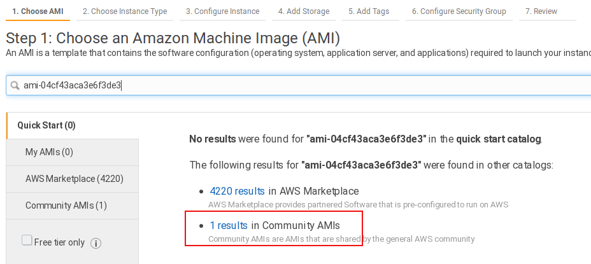Enable the Free tier only checkbox
The height and width of the screenshot is (264, 591).
[27, 240]
